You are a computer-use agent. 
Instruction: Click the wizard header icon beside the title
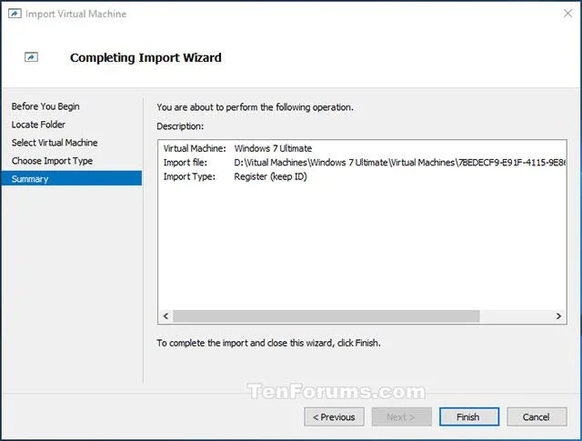pos(31,57)
